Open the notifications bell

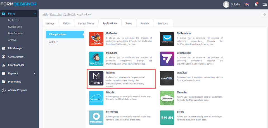(256, 4)
